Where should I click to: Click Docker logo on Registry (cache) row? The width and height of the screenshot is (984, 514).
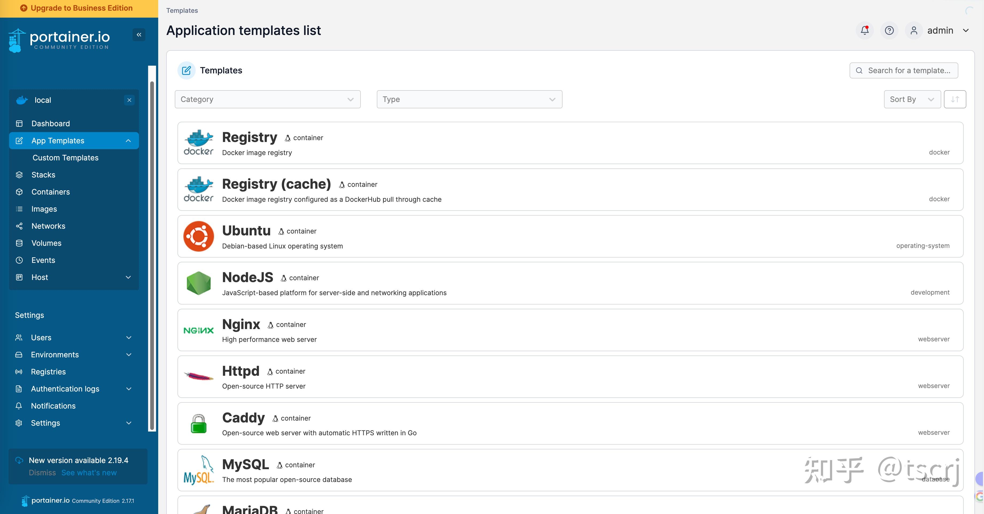coord(199,189)
